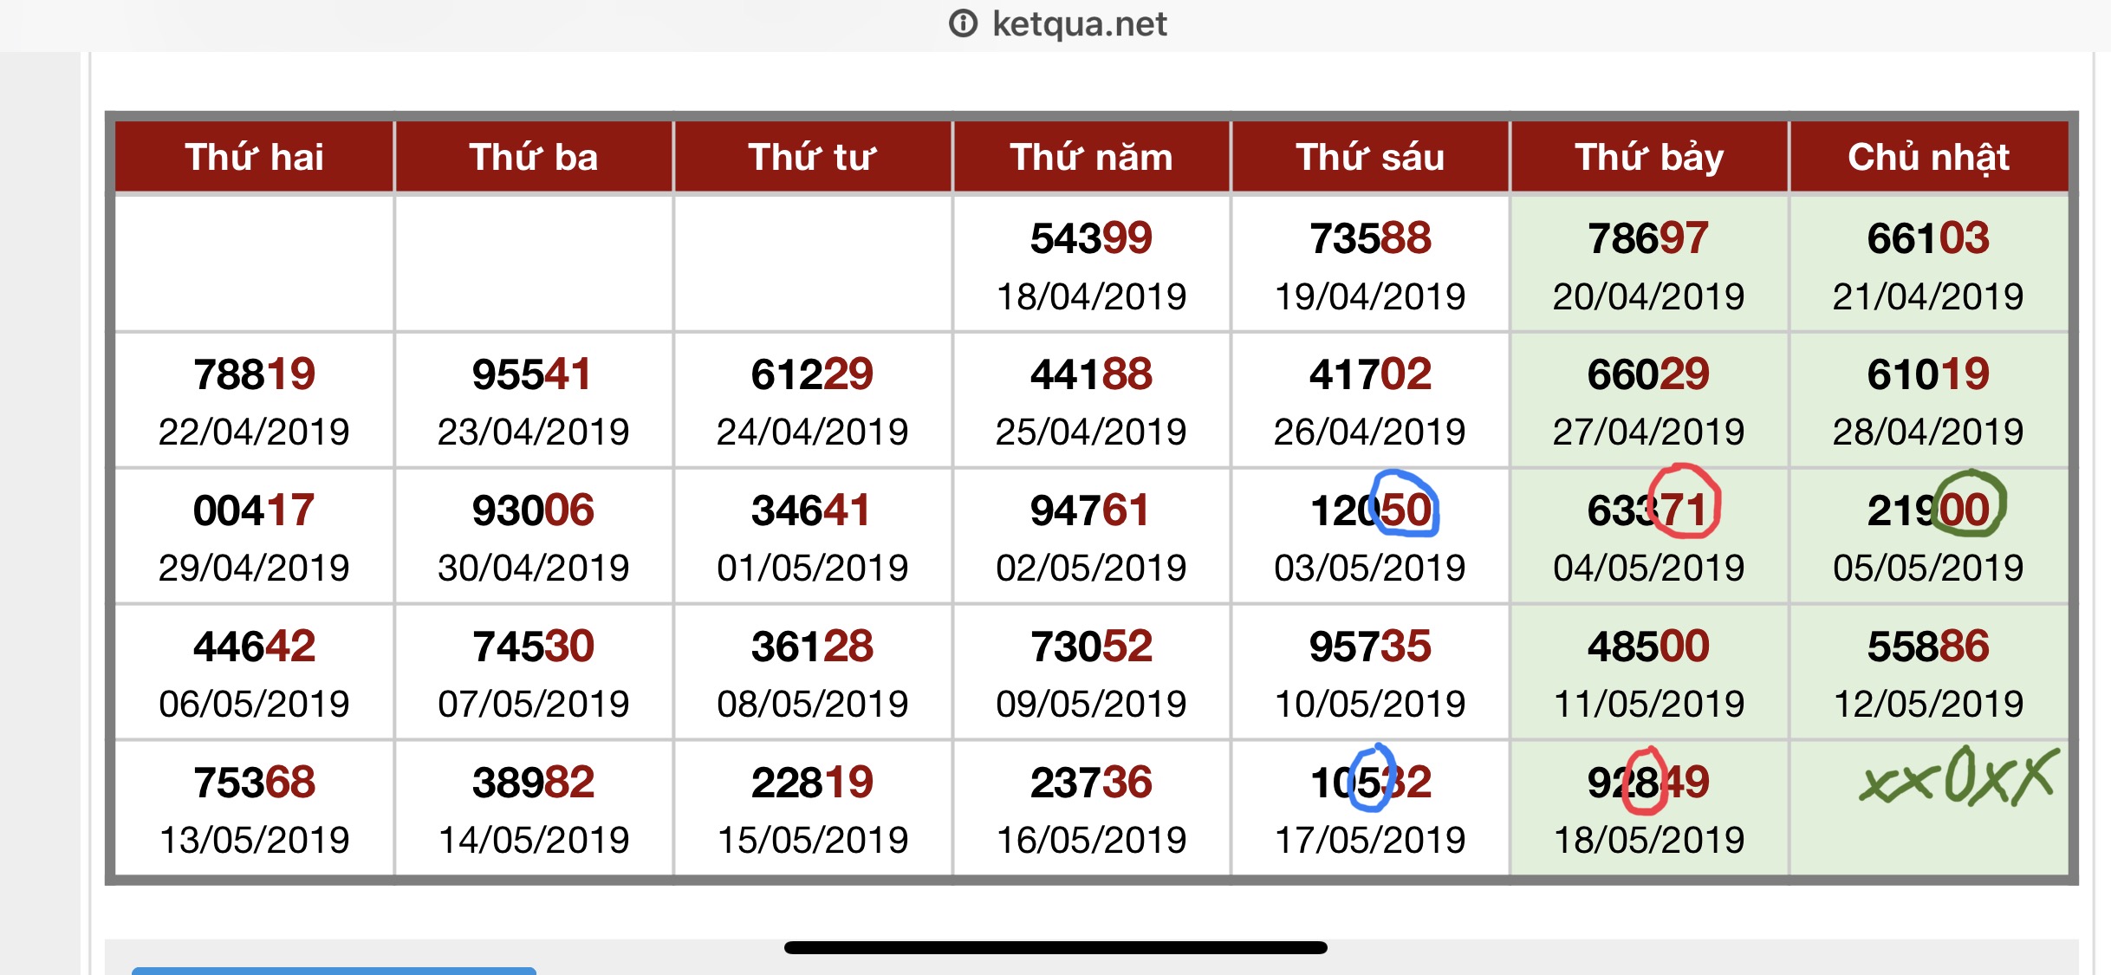Viewport: 2111px width, 975px height.
Task: Open the result 54399 for 18/04/2019
Action: [1091, 238]
